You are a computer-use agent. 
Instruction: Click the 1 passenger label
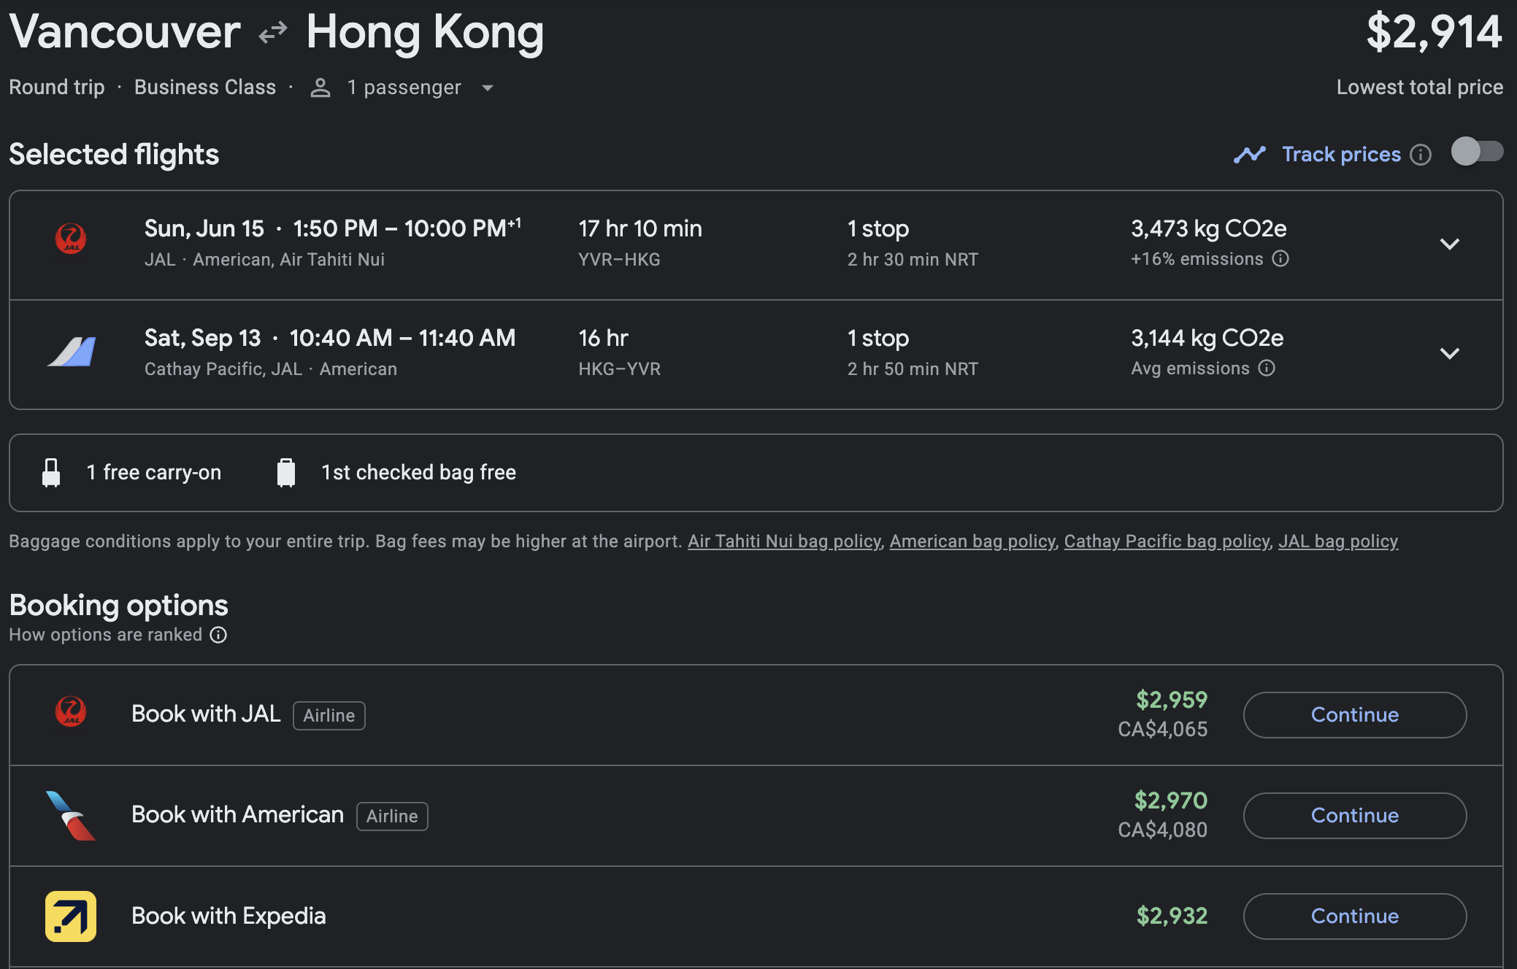404,88
